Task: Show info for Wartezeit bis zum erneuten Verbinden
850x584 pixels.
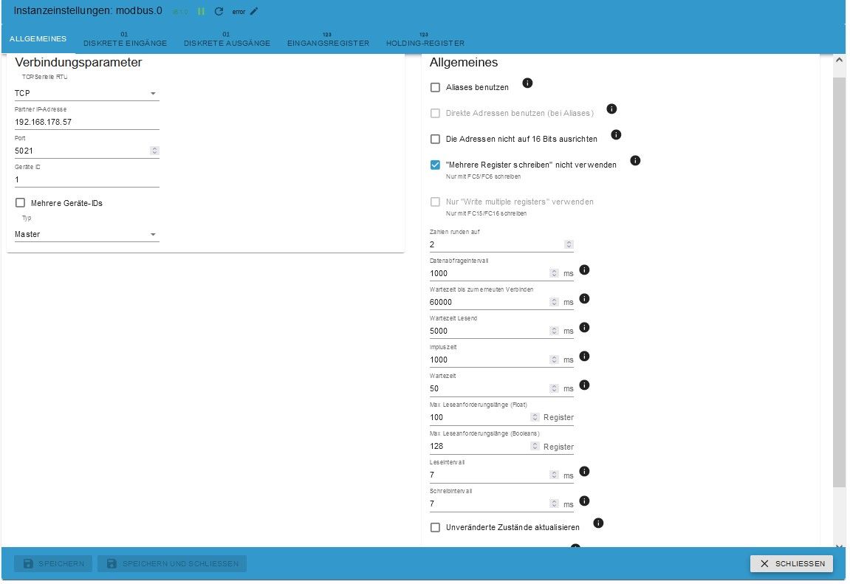Action: (584, 298)
